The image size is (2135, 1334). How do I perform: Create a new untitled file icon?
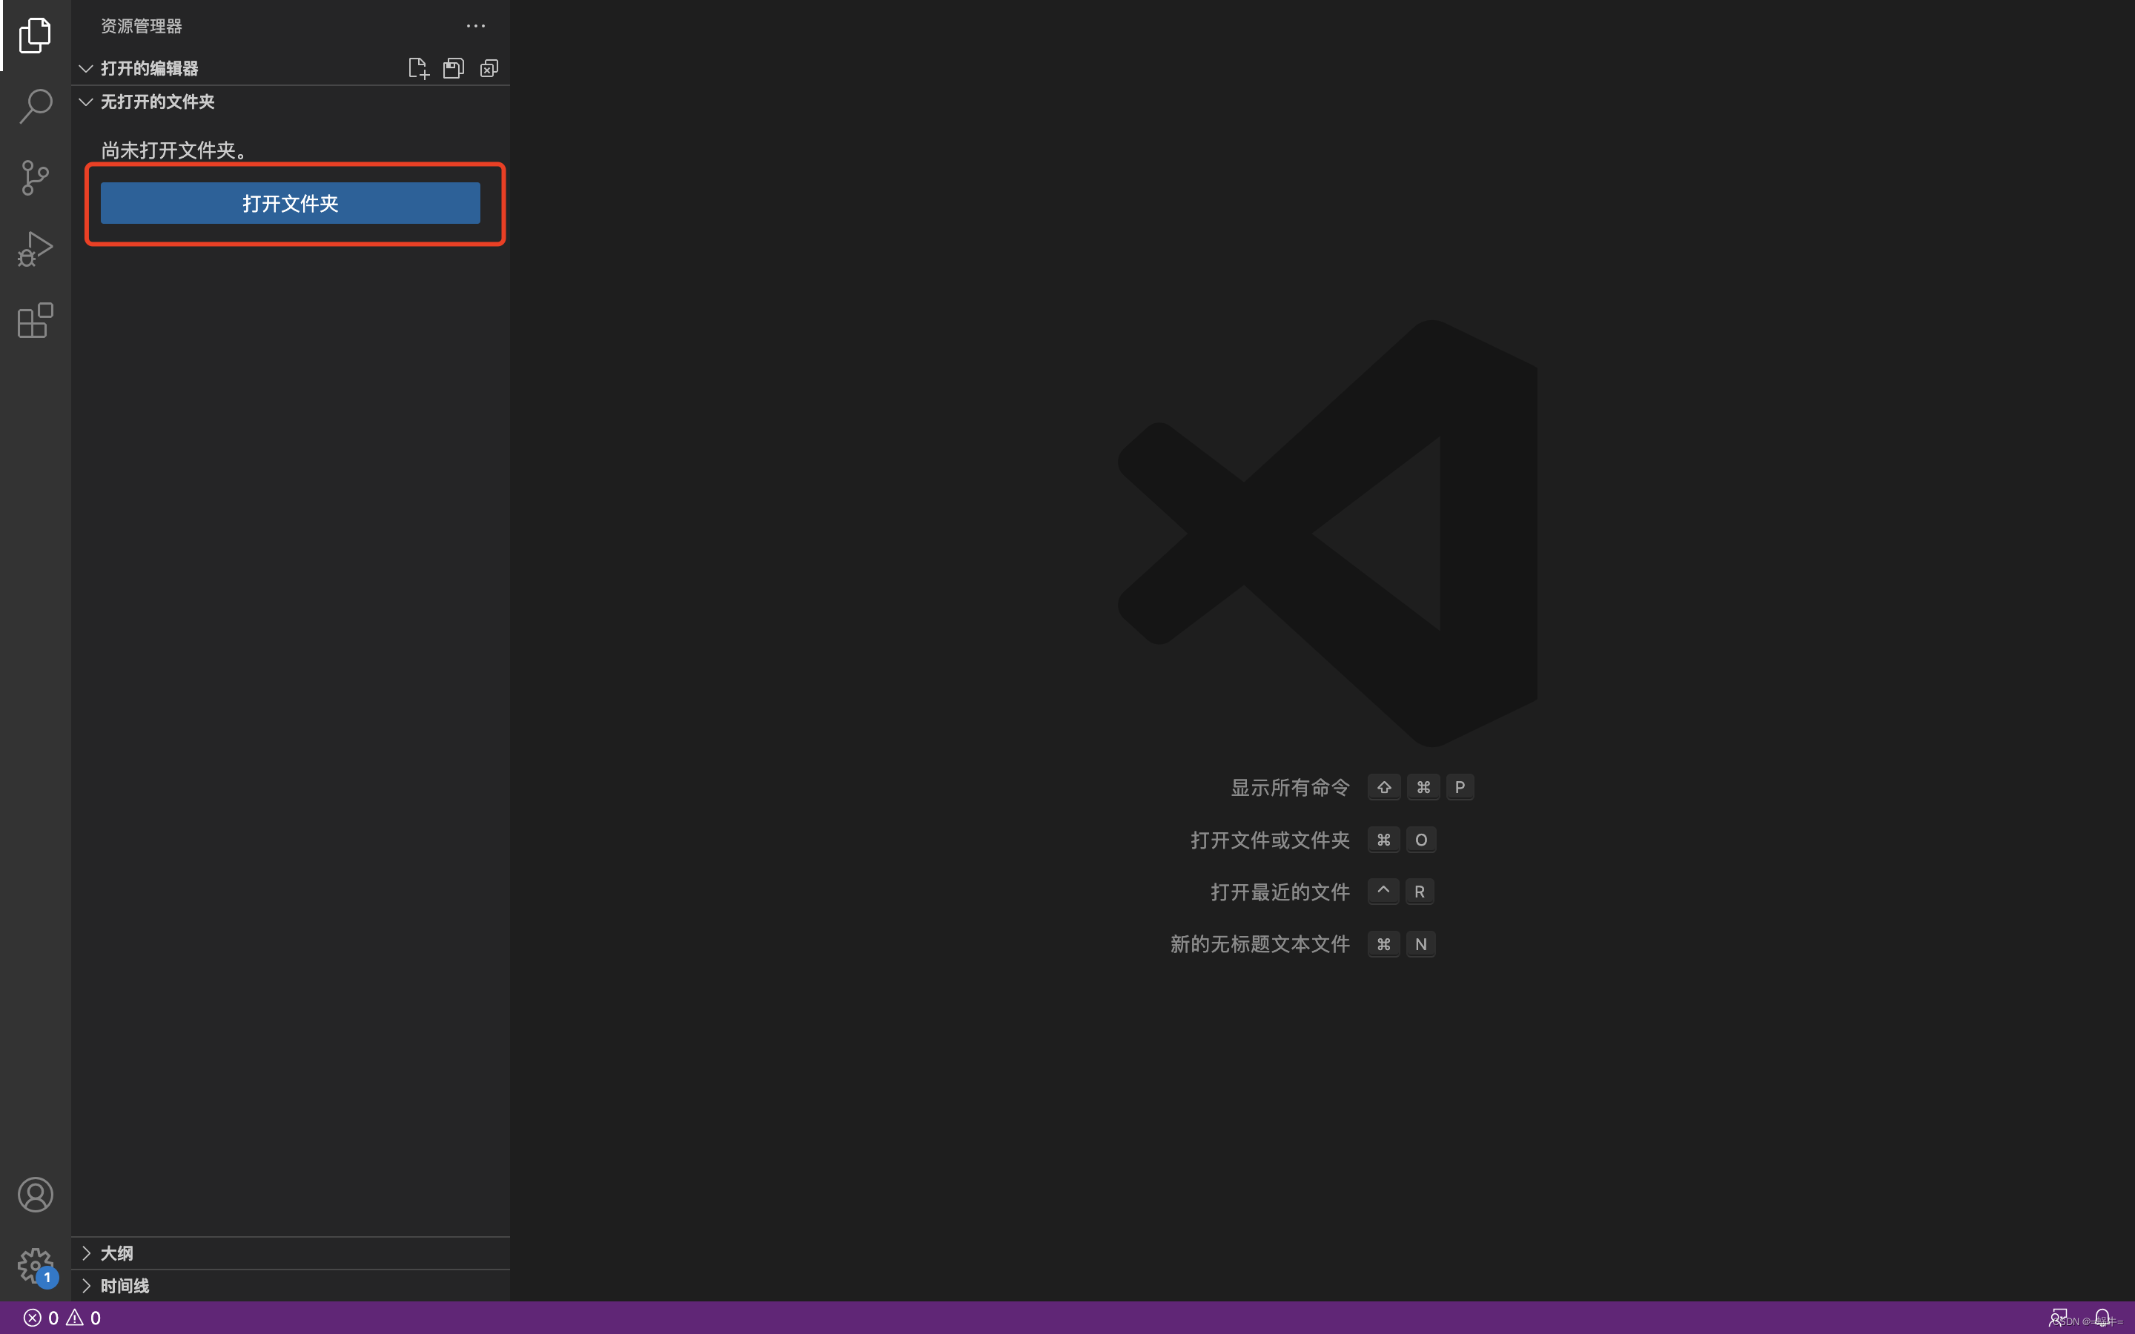click(418, 68)
